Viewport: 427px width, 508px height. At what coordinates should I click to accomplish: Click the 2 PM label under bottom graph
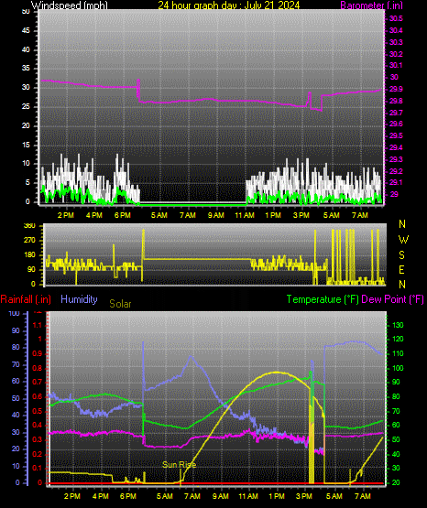(72, 496)
